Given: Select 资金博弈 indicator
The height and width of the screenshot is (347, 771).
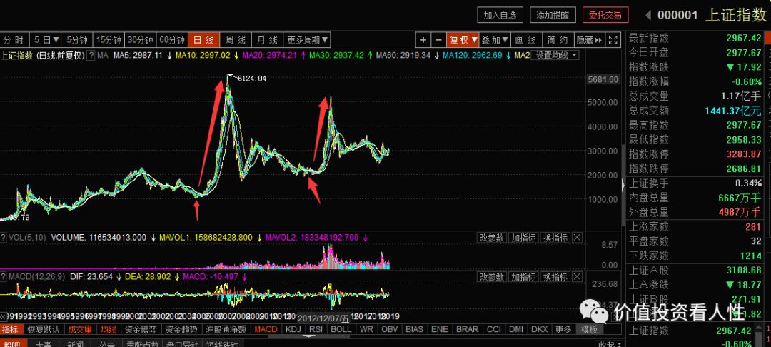Looking at the screenshot, I should (140, 329).
